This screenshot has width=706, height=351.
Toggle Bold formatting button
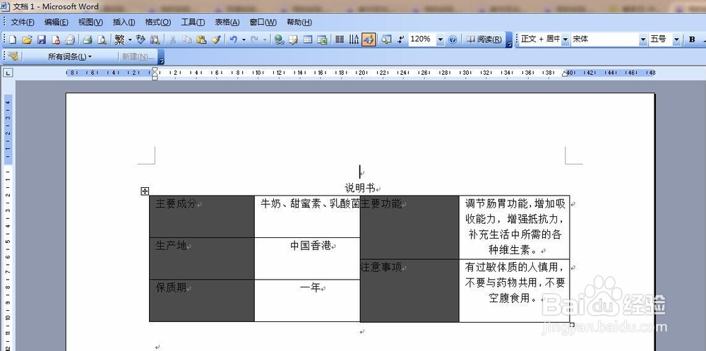click(692, 40)
